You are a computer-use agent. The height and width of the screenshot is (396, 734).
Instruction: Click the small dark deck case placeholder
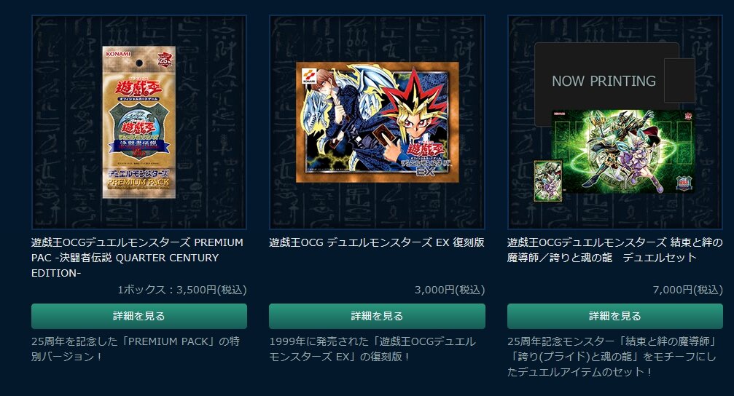tap(679, 80)
